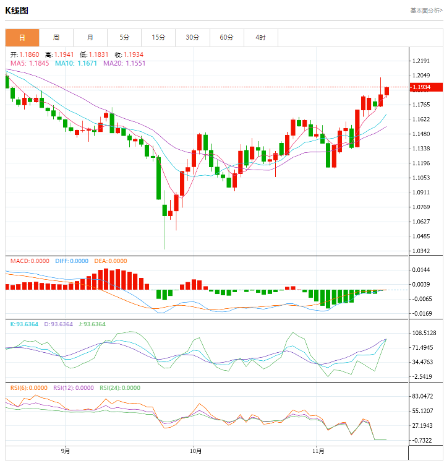
Task: Click the MA5: 1.1845 indicator text
Action: point(30,63)
